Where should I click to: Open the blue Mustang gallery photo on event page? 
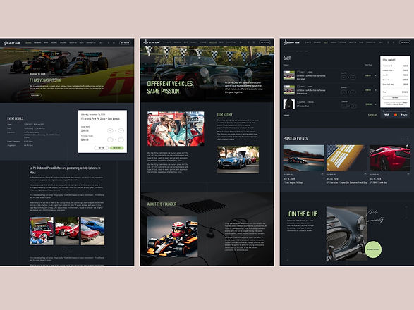coord(92,231)
